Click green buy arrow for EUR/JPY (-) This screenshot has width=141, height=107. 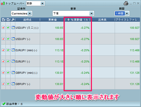point(8,61)
